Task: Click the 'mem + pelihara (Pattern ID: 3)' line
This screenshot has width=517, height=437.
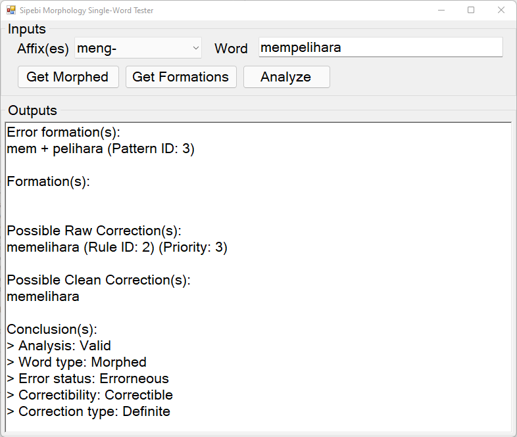Action: (x=101, y=149)
